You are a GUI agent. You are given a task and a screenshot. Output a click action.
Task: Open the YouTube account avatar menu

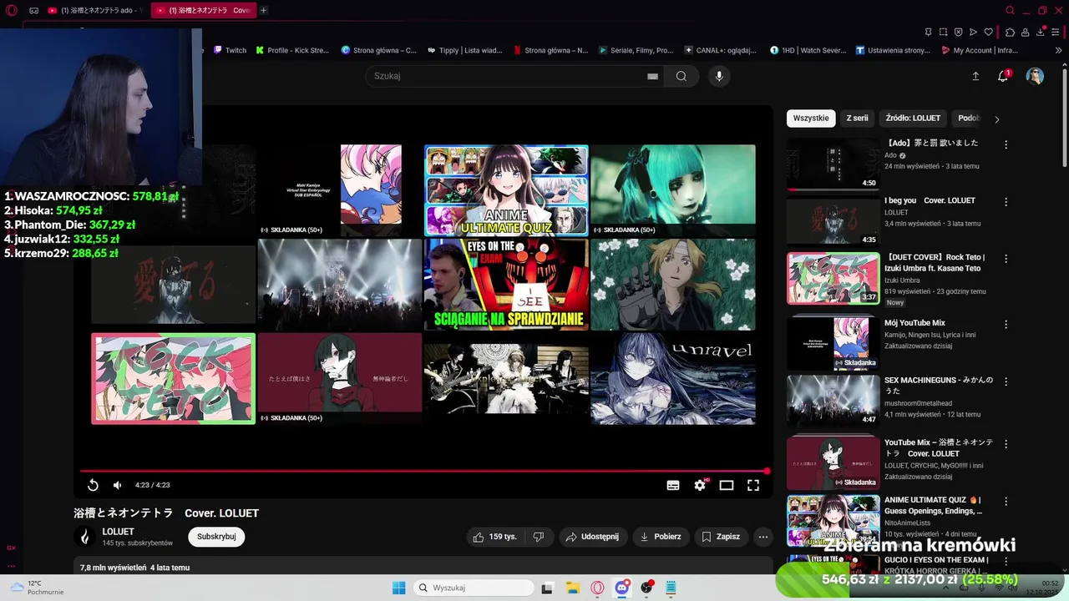pyautogui.click(x=1035, y=76)
